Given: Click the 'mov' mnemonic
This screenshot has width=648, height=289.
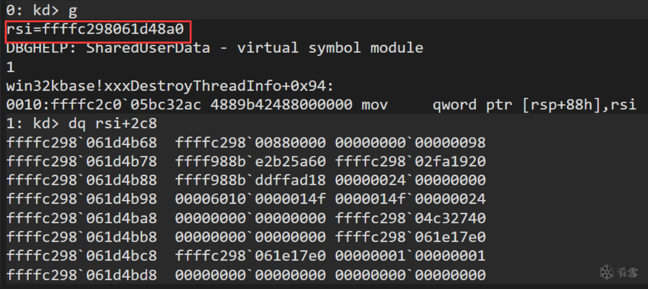Looking at the screenshot, I should click(374, 104).
